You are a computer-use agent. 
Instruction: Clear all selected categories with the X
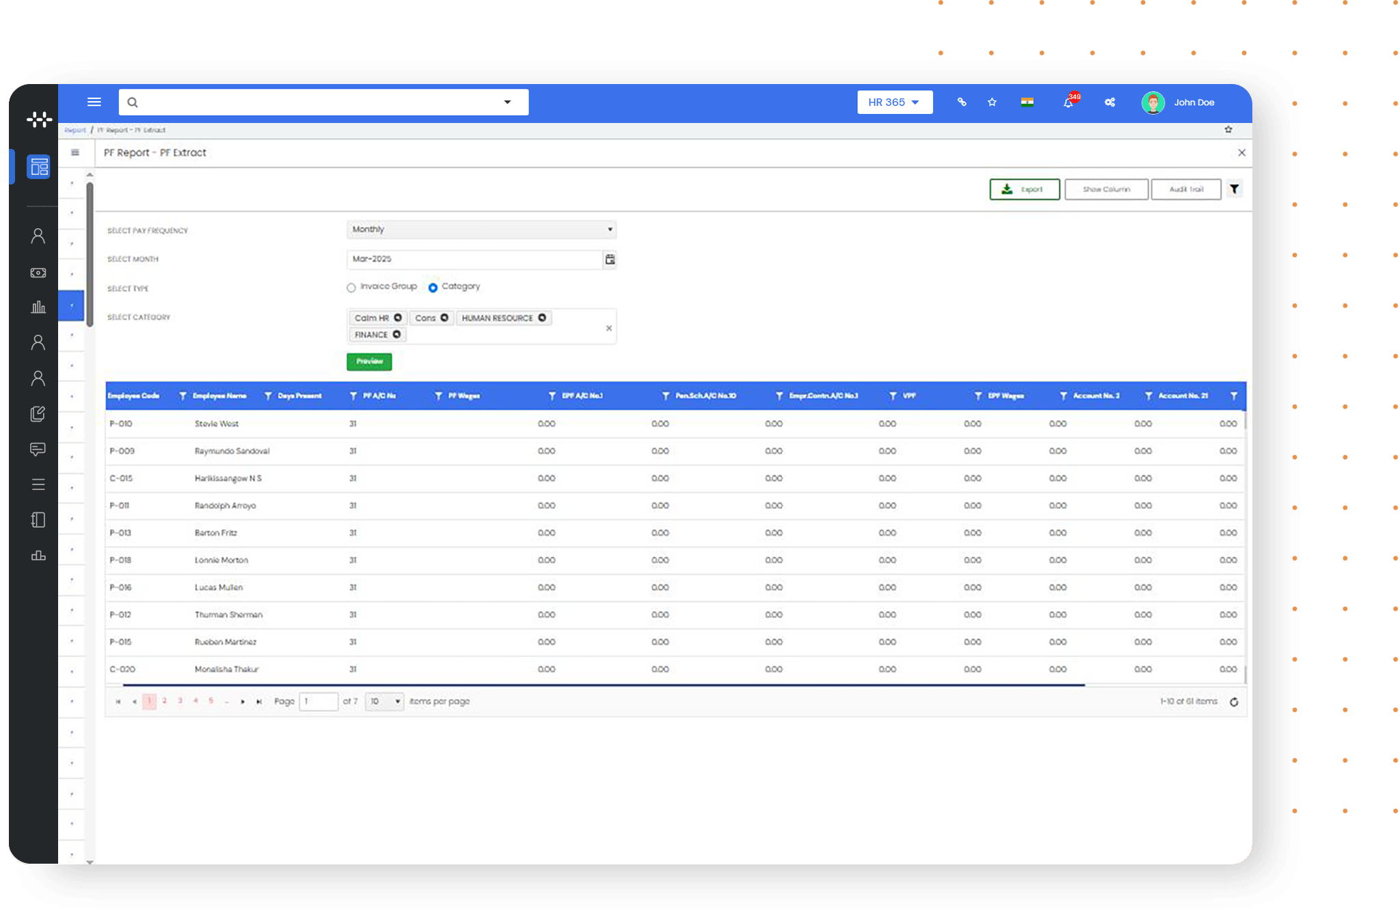pyautogui.click(x=608, y=328)
